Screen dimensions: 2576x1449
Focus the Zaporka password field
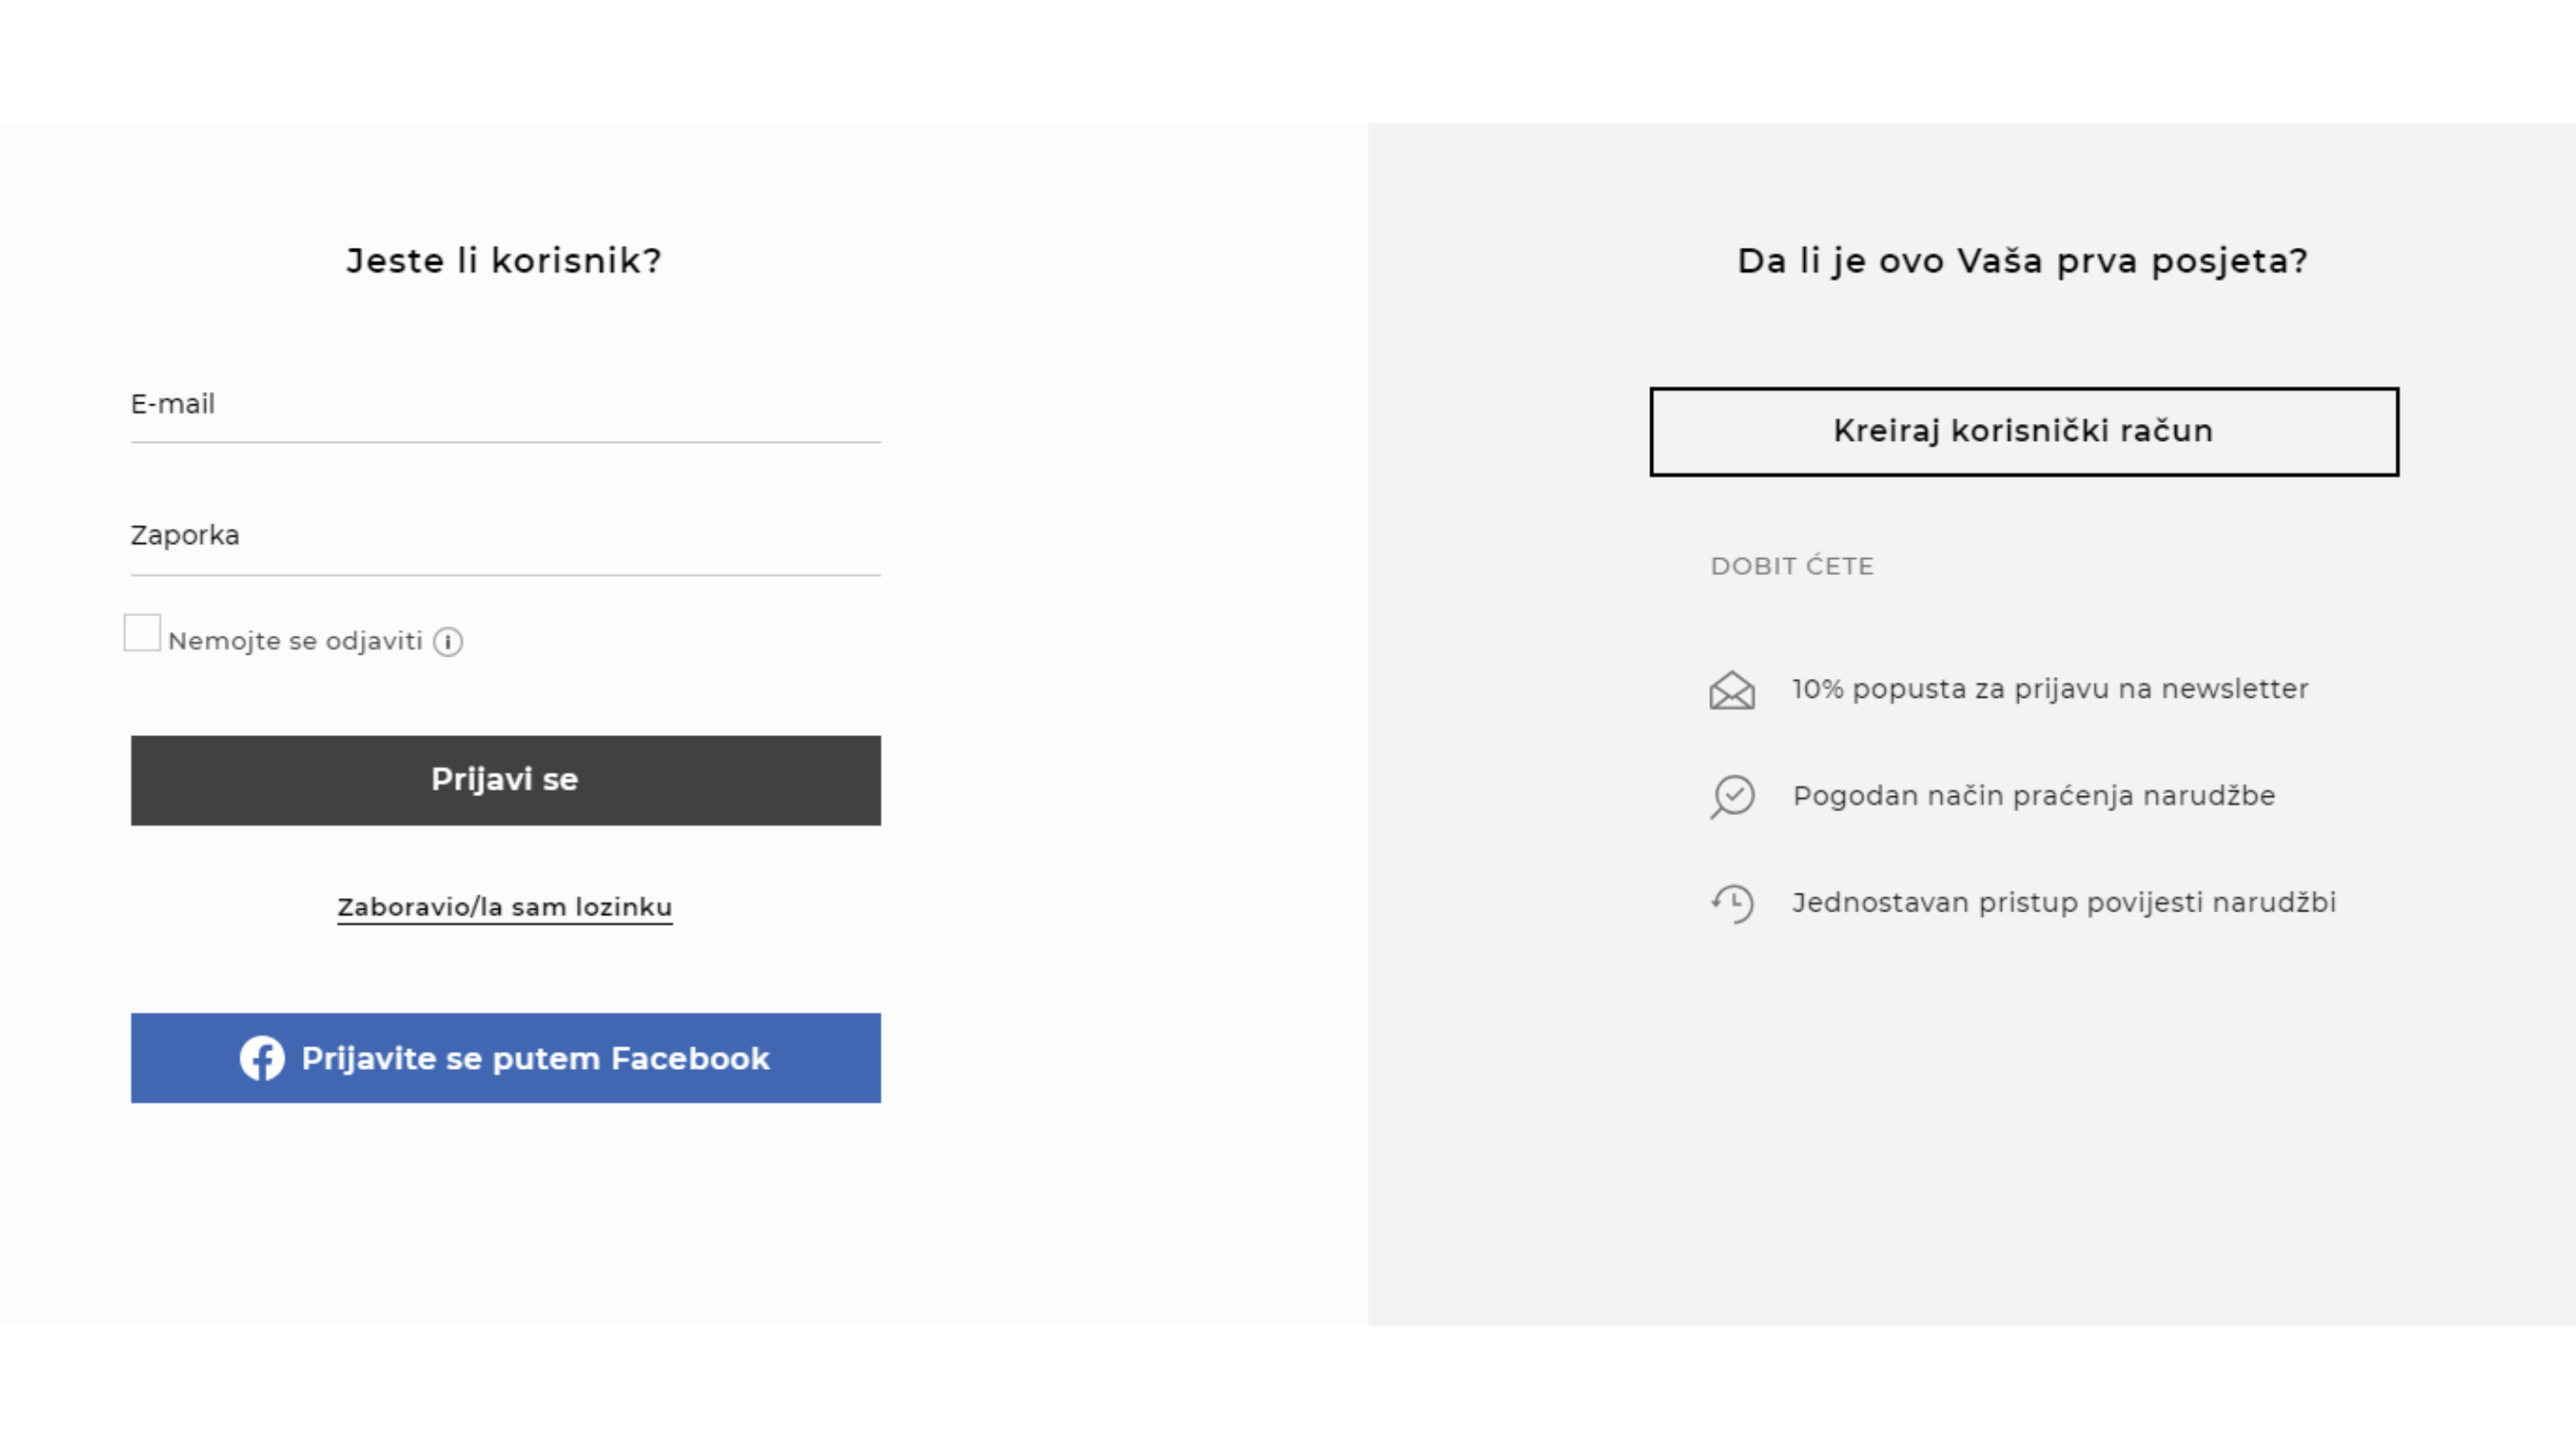pyautogui.click(x=505, y=537)
